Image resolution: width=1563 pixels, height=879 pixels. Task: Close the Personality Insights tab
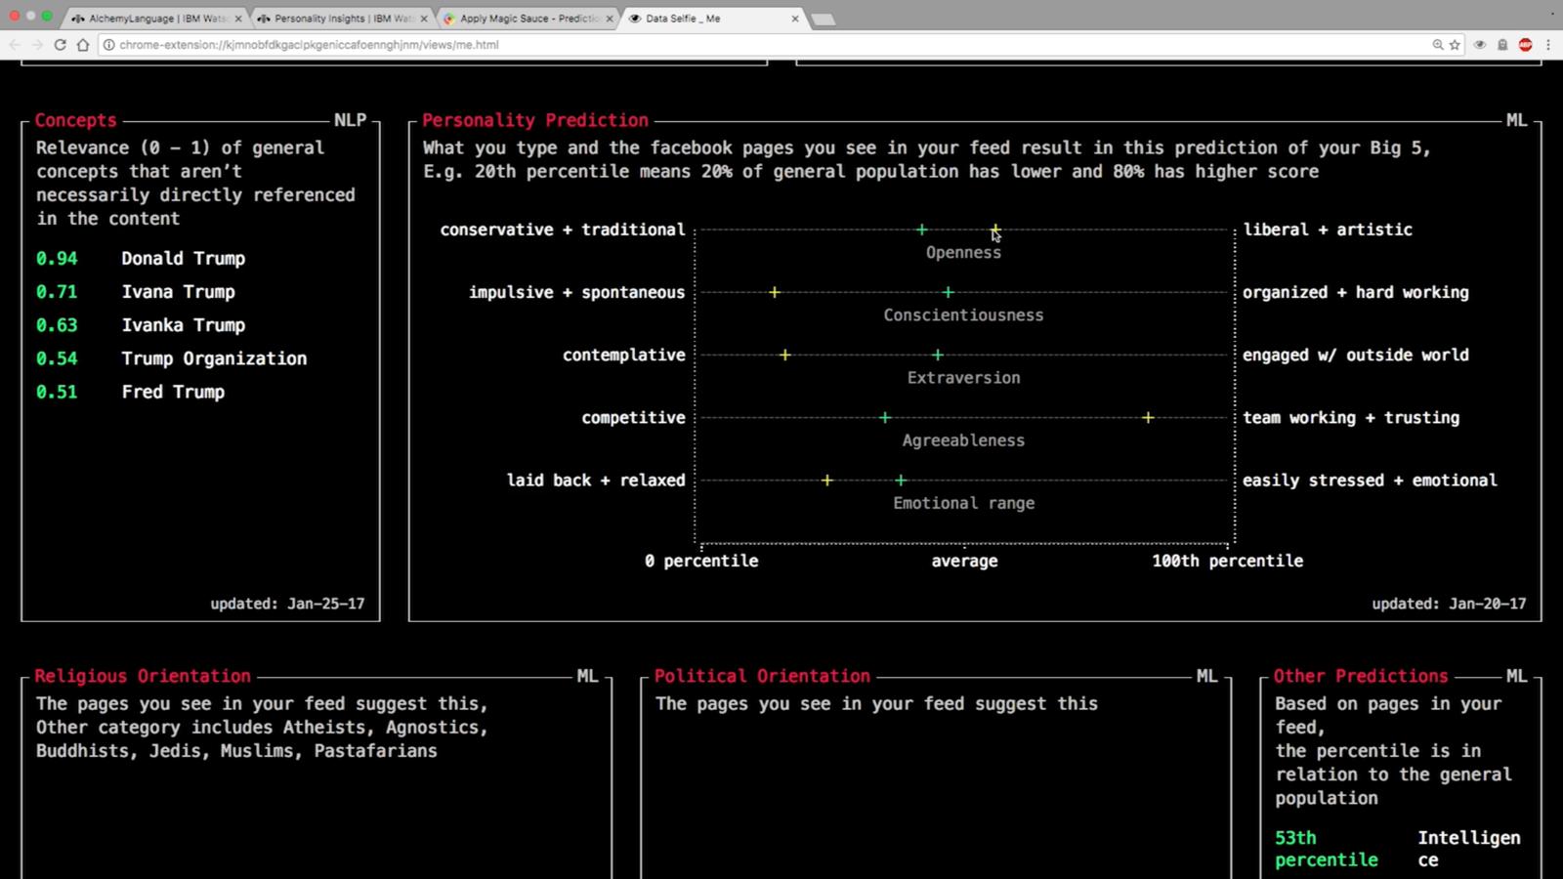[424, 19]
